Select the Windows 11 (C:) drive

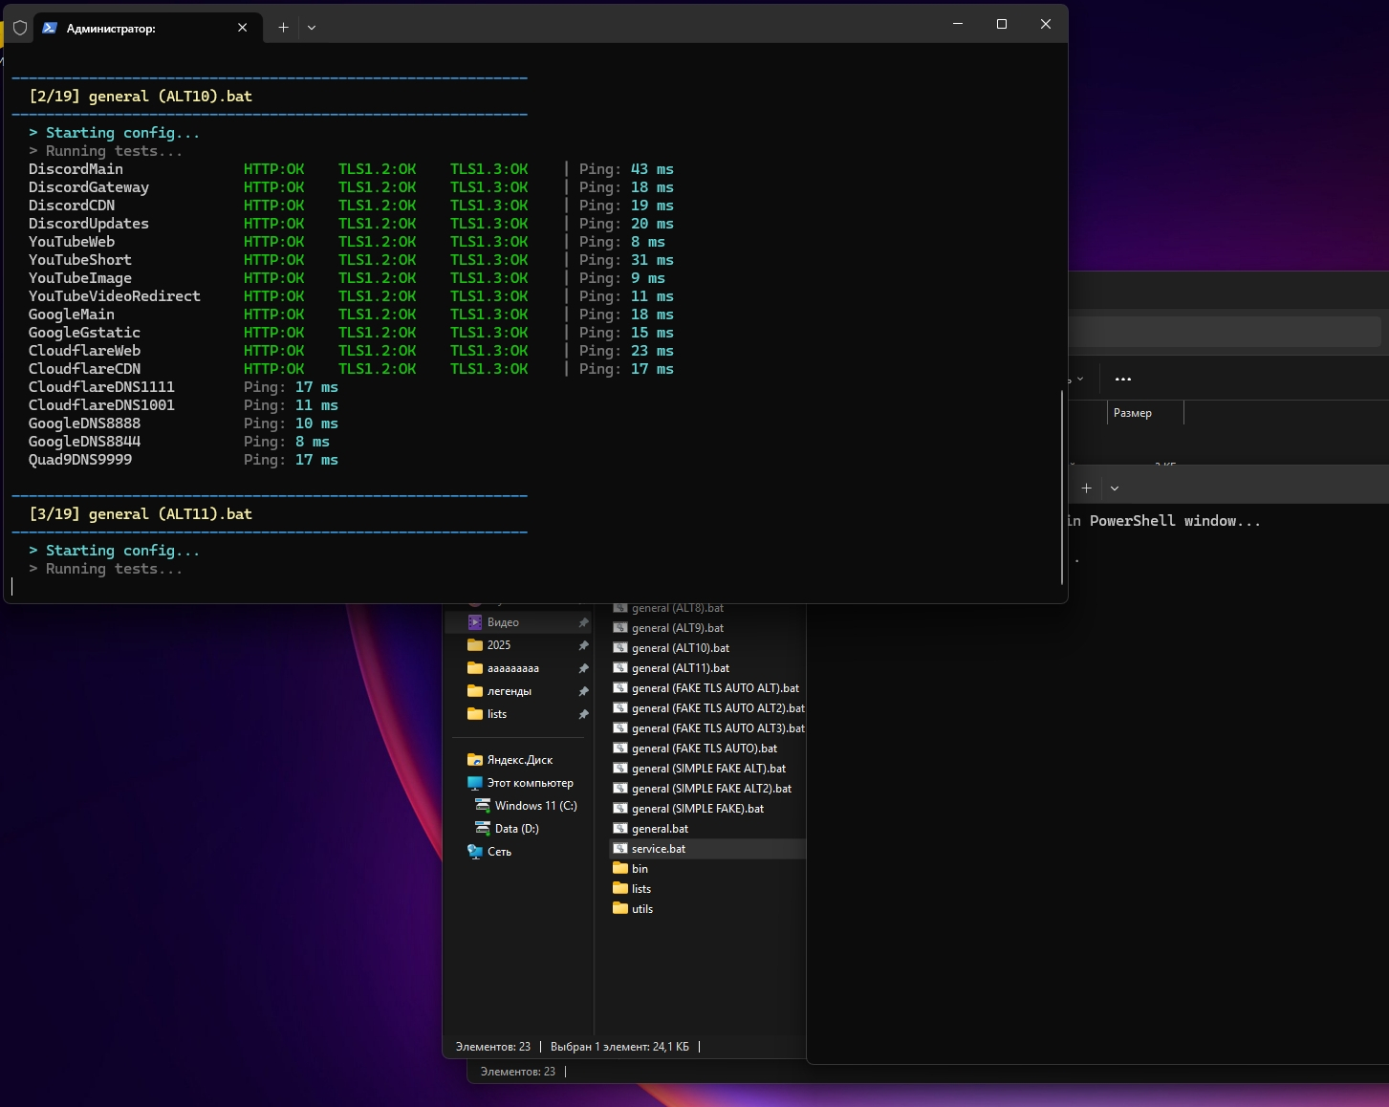click(x=535, y=806)
